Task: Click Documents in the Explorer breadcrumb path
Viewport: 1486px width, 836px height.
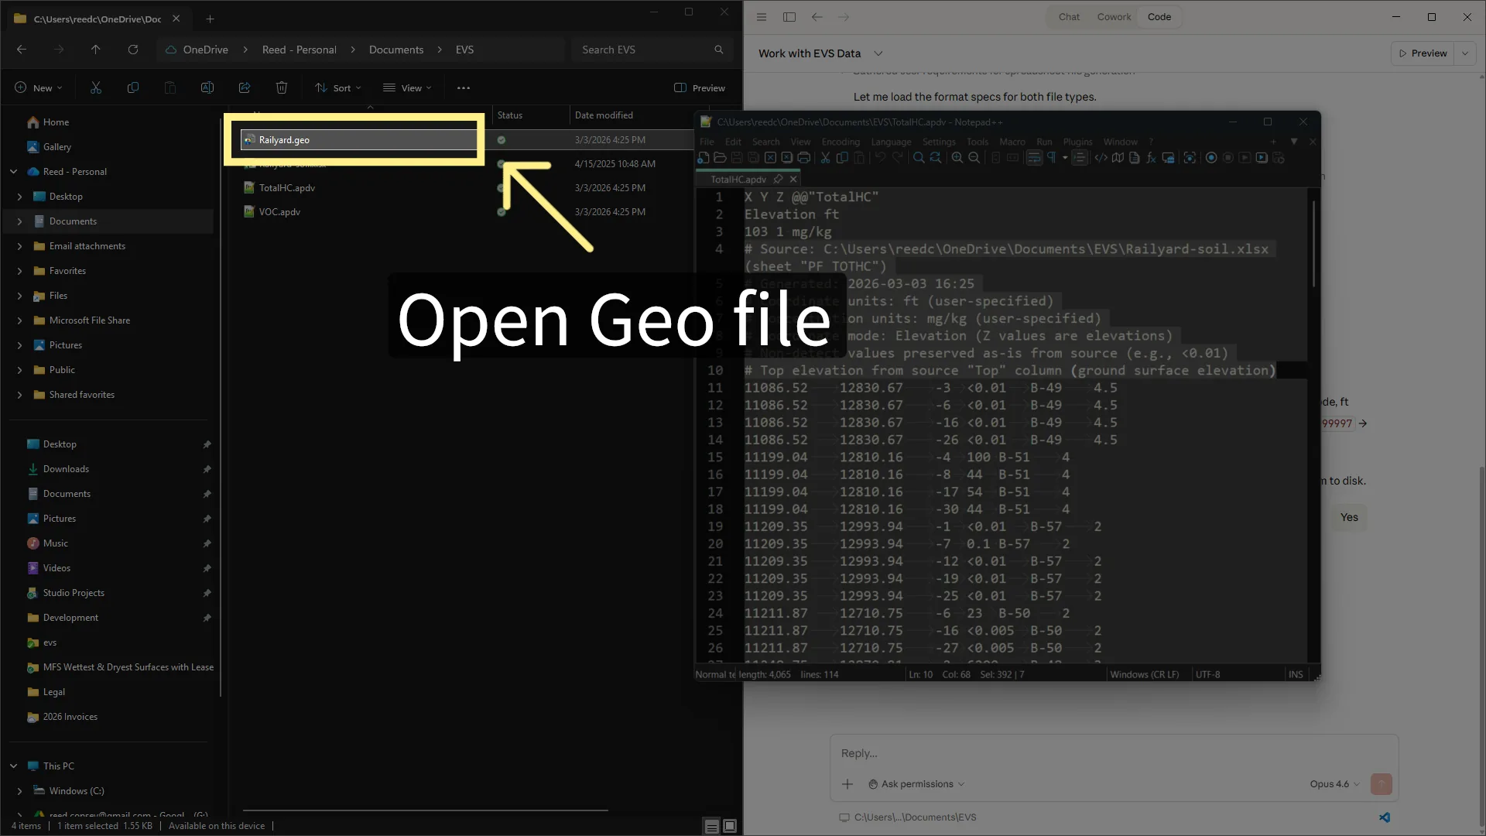Action: [x=396, y=50]
